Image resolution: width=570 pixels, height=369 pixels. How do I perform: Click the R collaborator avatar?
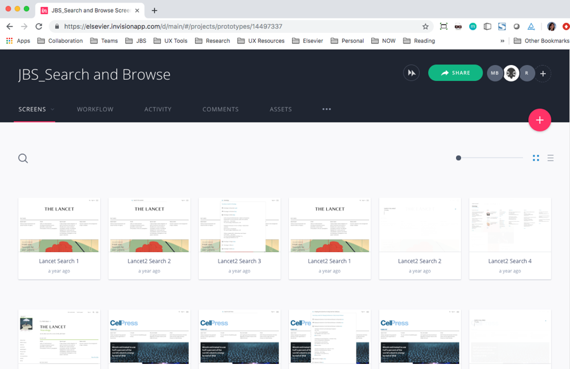tap(527, 73)
